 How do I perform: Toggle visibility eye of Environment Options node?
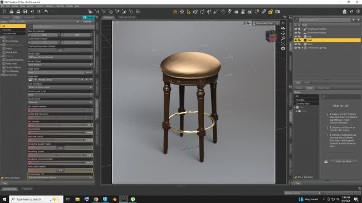coord(296,33)
